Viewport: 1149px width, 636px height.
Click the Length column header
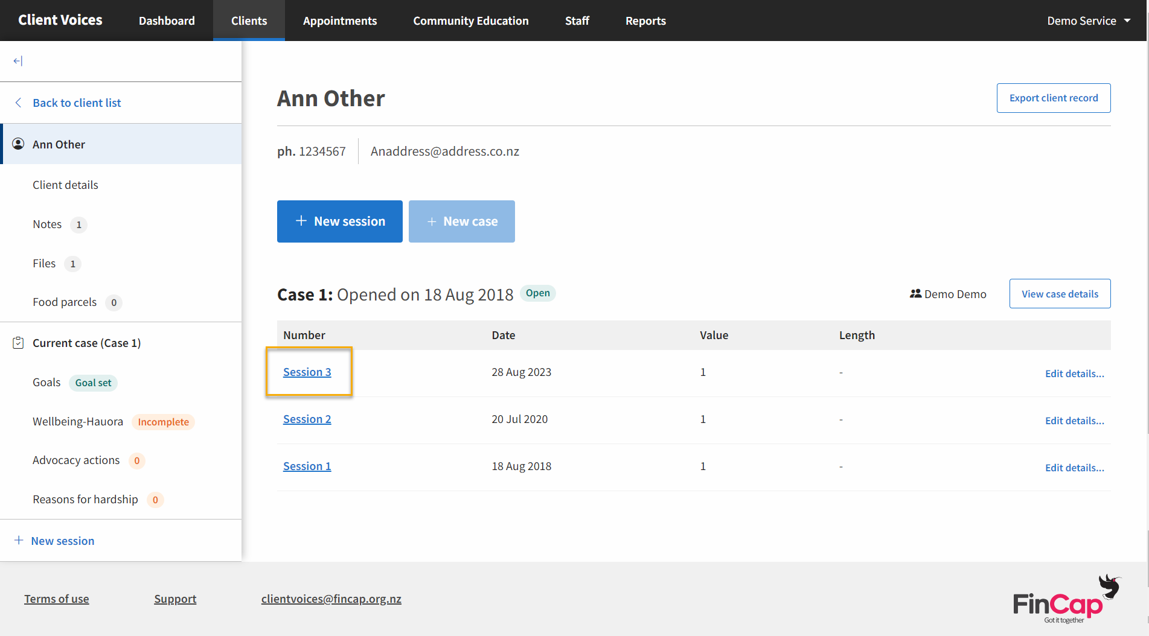pos(857,335)
